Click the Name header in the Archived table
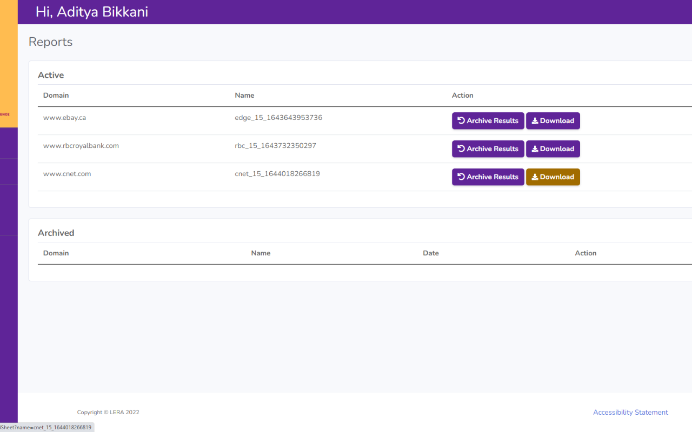Image resolution: width=692 pixels, height=432 pixels. pos(261,253)
